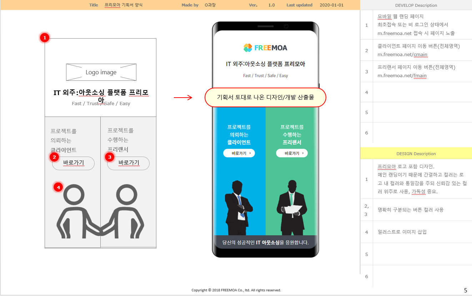Screen dimensions: 472x296
Task: Click 프리랜서 페이지 이동 버튼(전체영역) description
Action: [416, 67]
